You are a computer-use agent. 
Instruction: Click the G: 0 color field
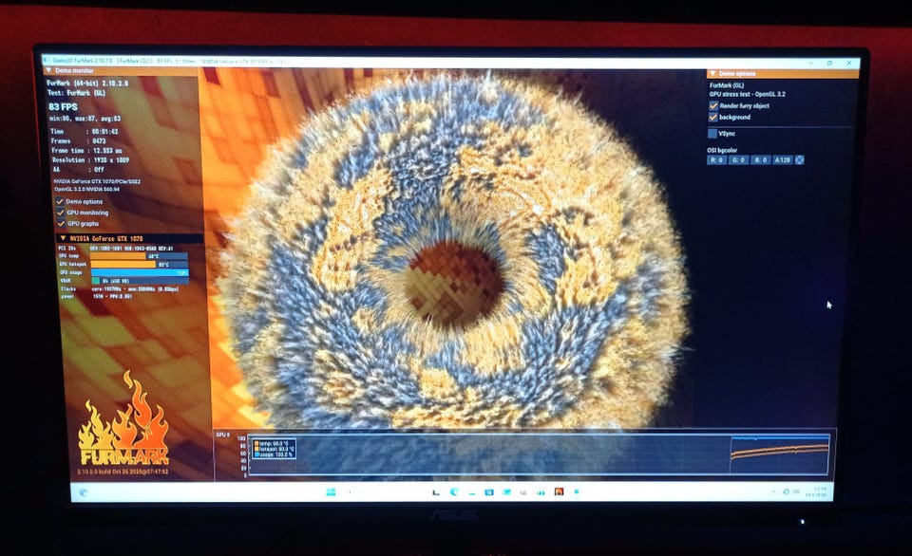(739, 159)
